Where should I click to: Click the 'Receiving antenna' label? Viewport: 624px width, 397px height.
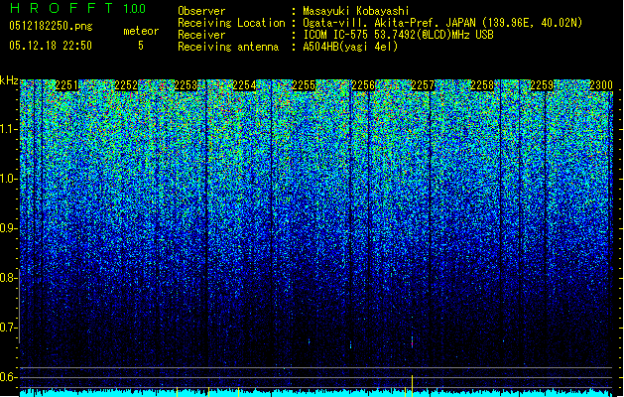pos(228,47)
